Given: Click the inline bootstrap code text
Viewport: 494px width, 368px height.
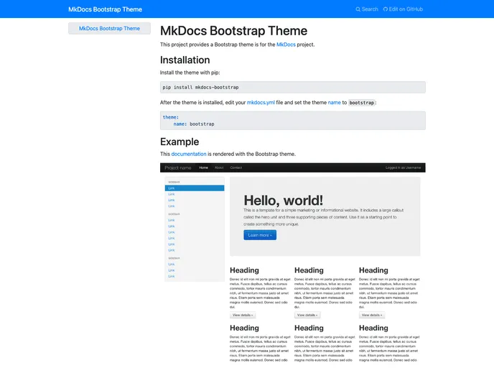Looking at the screenshot, I should 362,103.
